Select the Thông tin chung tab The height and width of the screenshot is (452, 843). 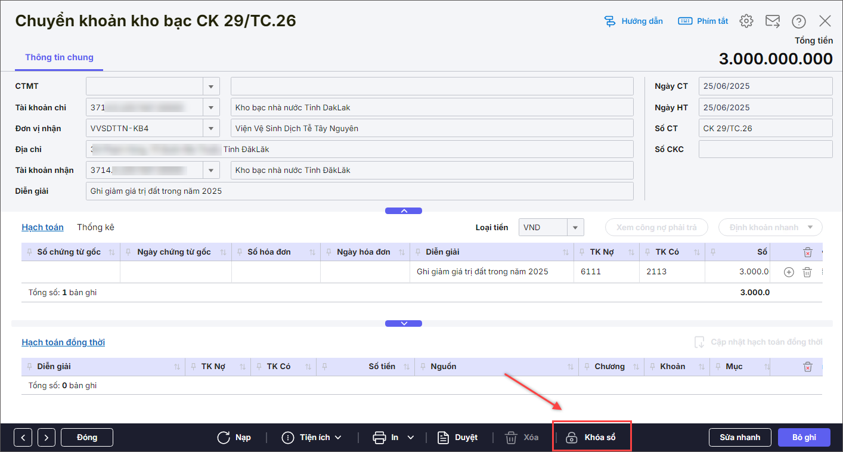point(59,58)
